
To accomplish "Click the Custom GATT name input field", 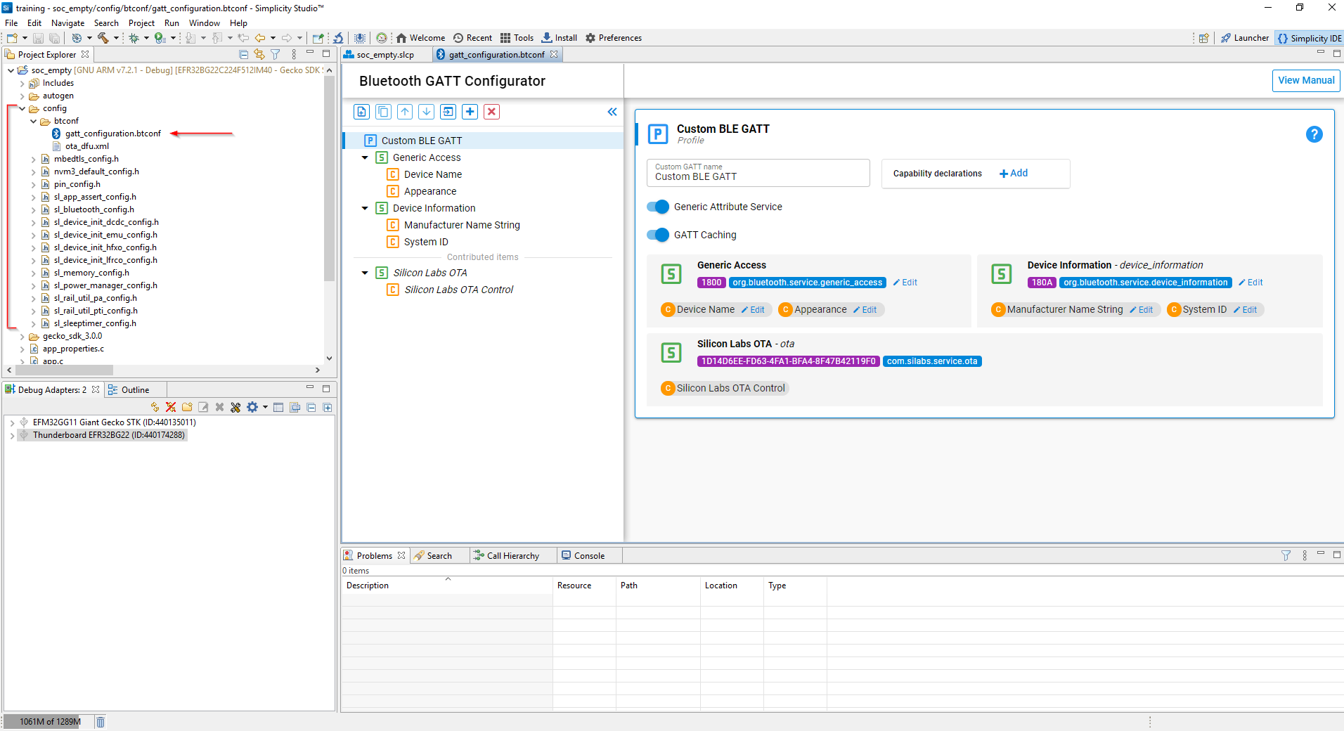I will tap(758, 173).
